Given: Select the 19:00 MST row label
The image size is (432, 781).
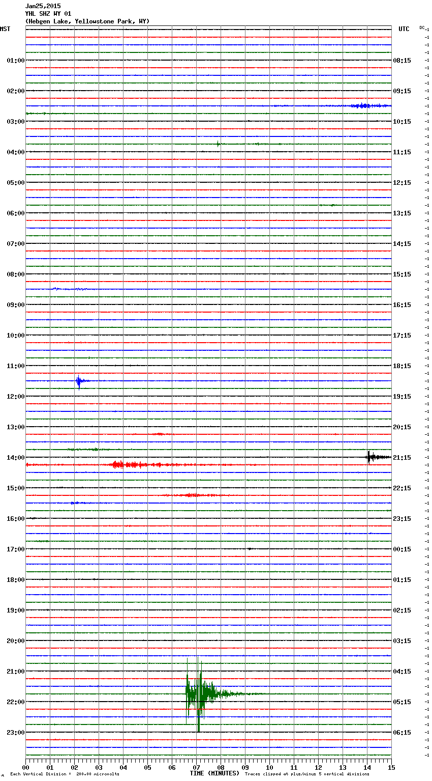Looking at the screenshot, I should coord(16,610).
